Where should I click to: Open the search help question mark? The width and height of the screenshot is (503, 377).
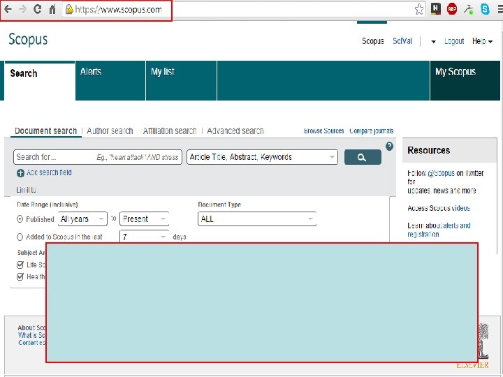389,146
